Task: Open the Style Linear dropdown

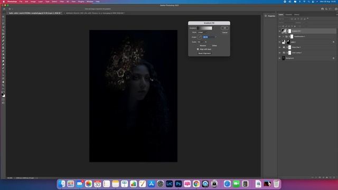Action: coord(202,32)
